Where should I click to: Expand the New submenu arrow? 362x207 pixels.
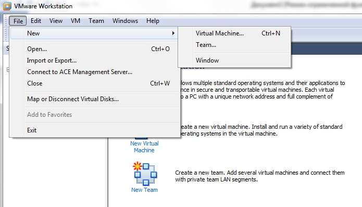[173, 33]
